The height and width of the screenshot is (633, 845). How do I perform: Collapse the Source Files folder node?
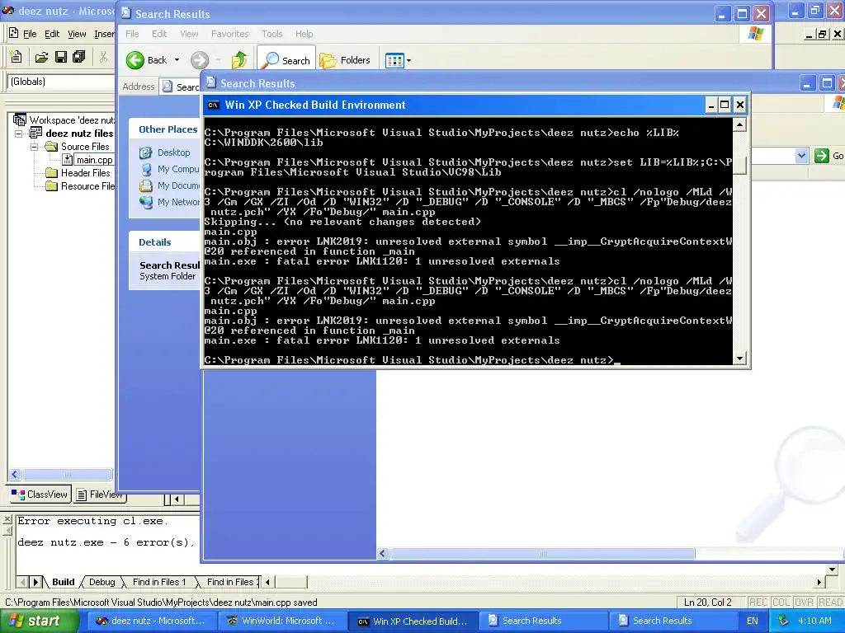(x=35, y=147)
